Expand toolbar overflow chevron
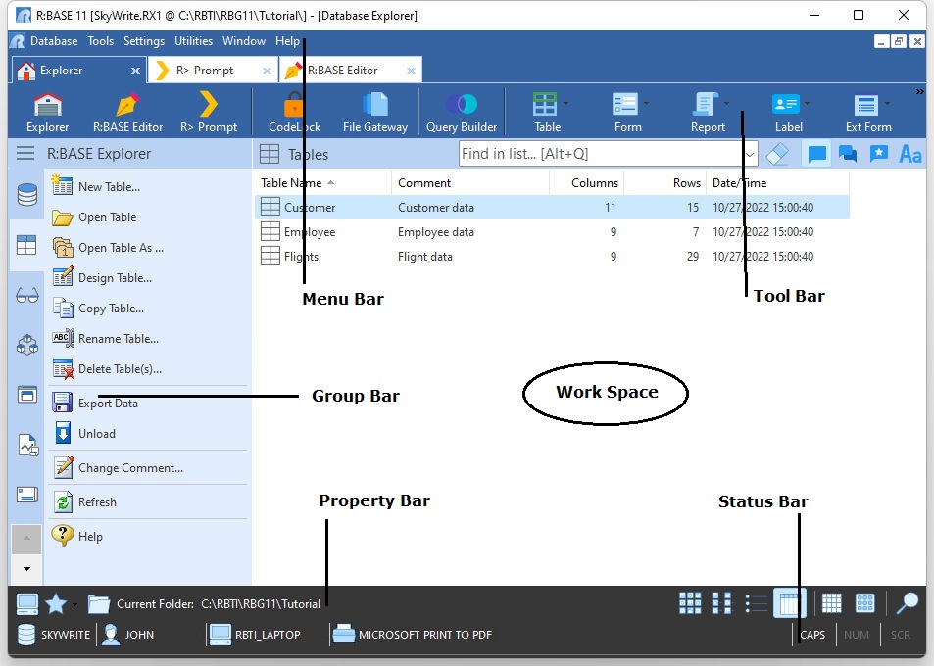934x666 pixels. point(919,92)
